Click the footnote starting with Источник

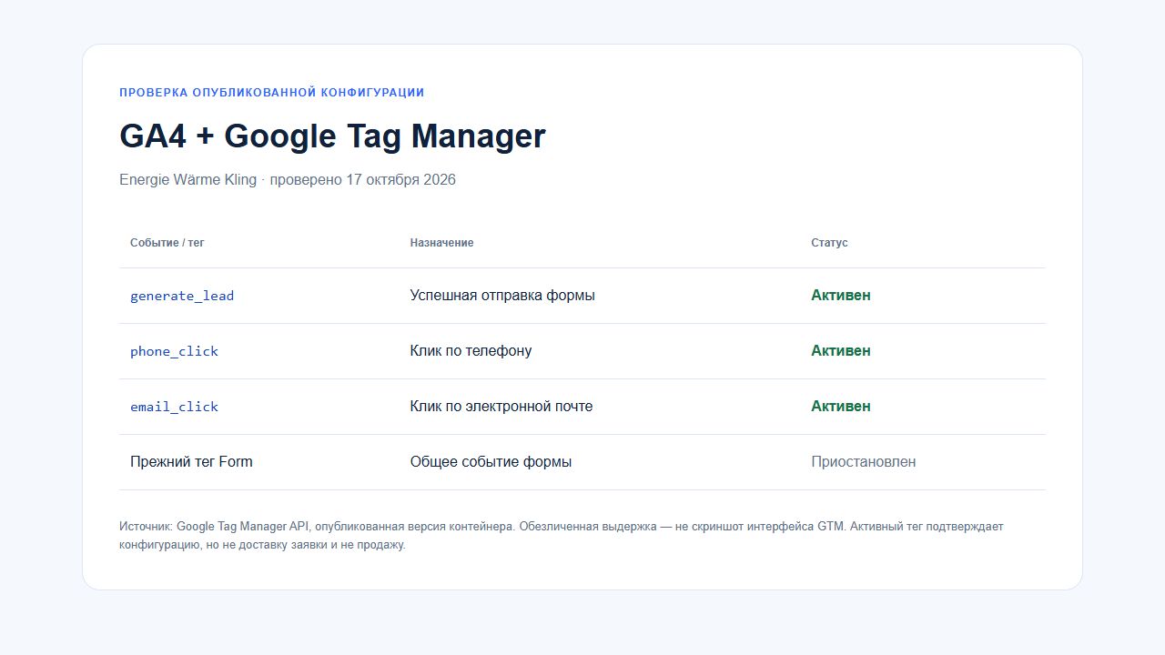click(562, 536)
